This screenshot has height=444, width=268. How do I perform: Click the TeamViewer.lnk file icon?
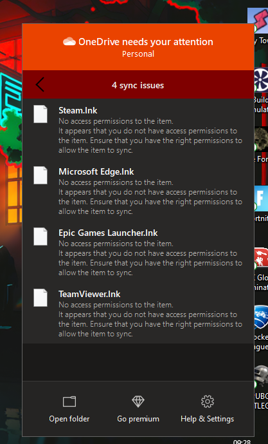pos(40,298)
